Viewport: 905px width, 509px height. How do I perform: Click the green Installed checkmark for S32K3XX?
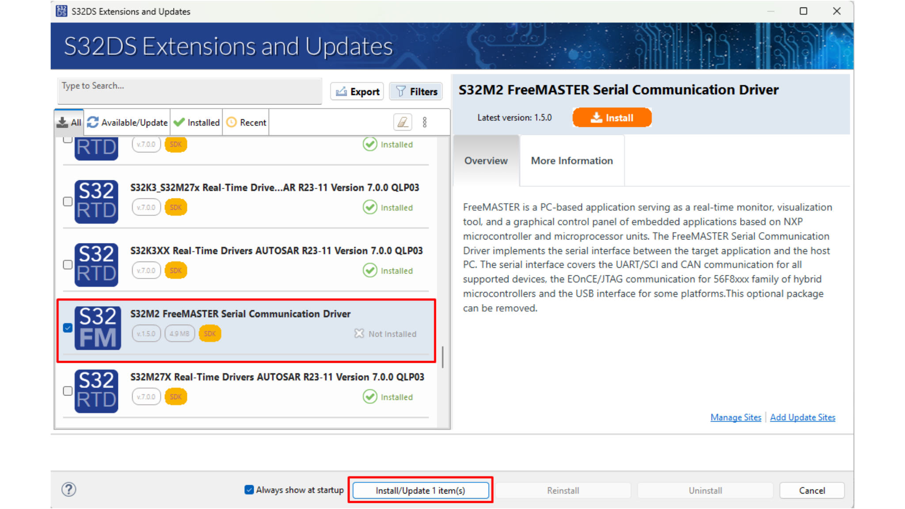370,270
